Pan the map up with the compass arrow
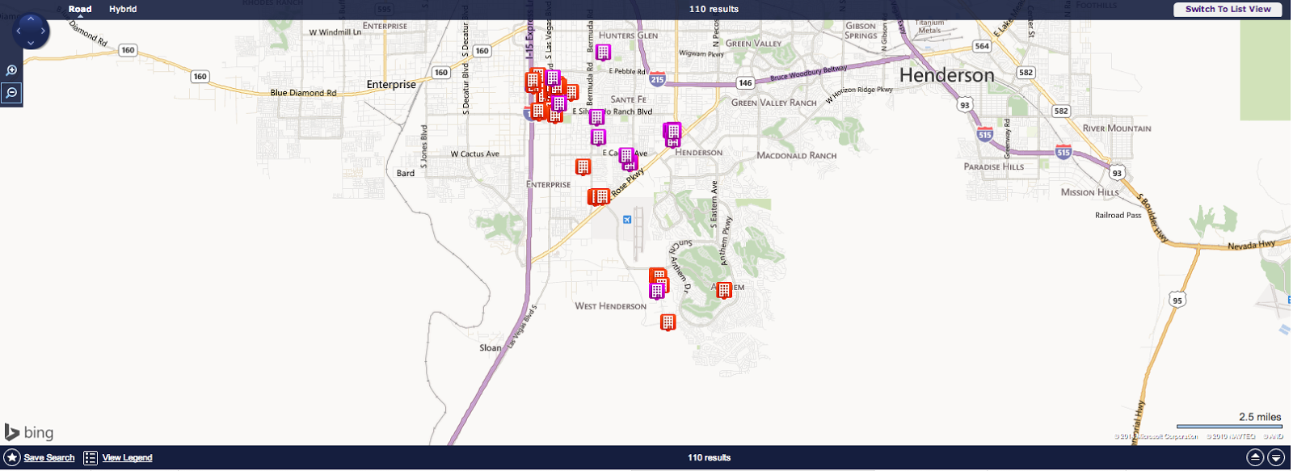Screen dimensions: 1293x471 coord(31,19)
